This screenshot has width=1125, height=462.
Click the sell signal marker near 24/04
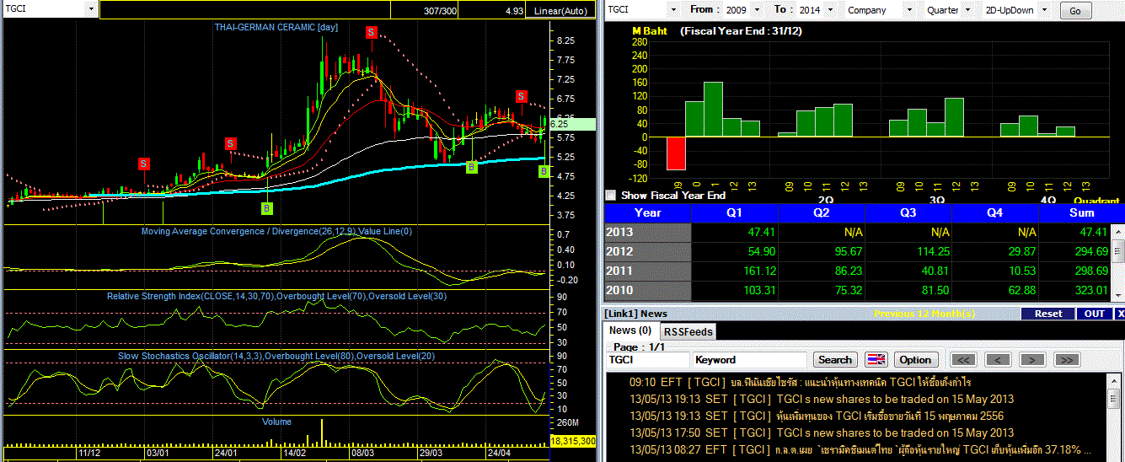522,96
